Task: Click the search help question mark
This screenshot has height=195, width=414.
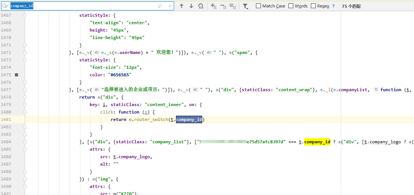Action: click(x=333, y=6)
